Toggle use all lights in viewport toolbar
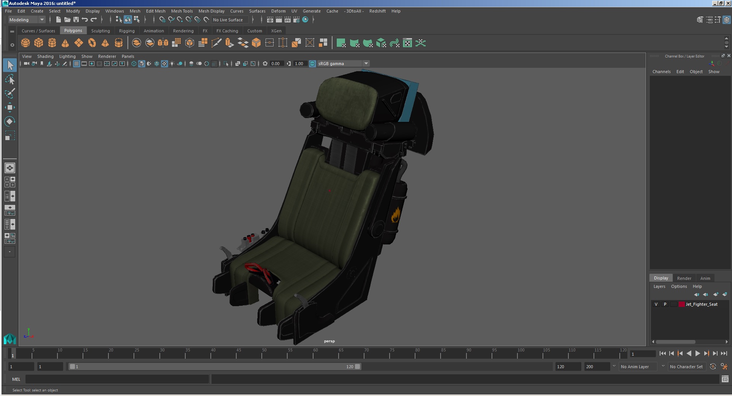 coord(172,64)
